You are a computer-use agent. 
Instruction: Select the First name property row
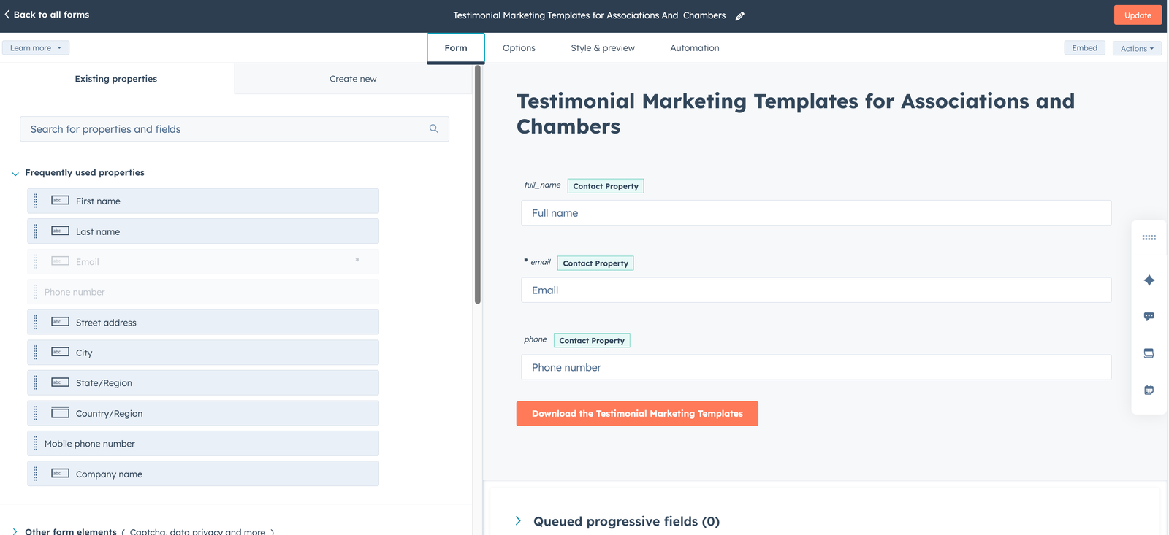click(203, 201)
